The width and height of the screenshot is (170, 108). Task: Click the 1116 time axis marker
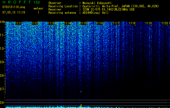tap(100, 23)
